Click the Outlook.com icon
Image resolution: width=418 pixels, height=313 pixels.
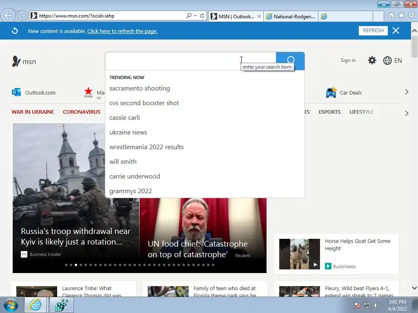point(16,93)
